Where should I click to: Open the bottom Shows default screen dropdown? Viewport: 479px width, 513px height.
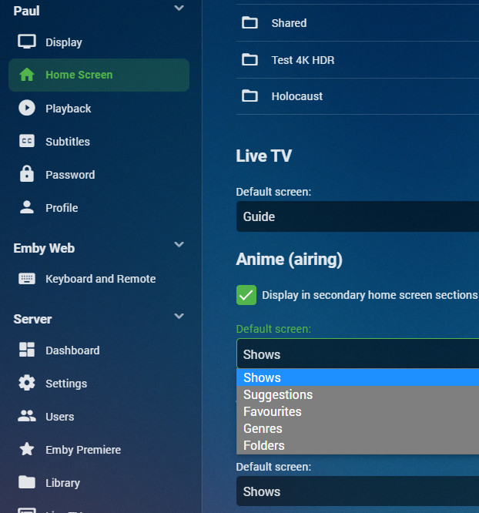pos(357,491)
